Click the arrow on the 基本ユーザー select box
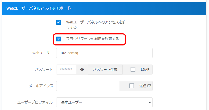Screen dimensions: 209x110 click(149, 102)
